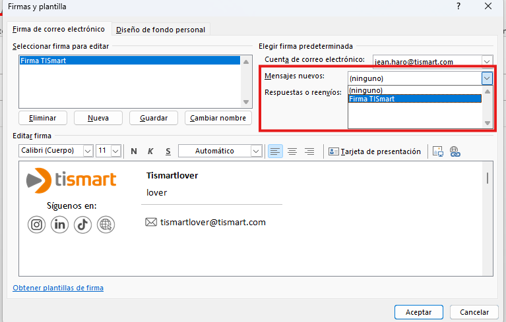506x322 pixels.
Task: Click the LinkedIn icon in signature
Action: click(59, 225)
